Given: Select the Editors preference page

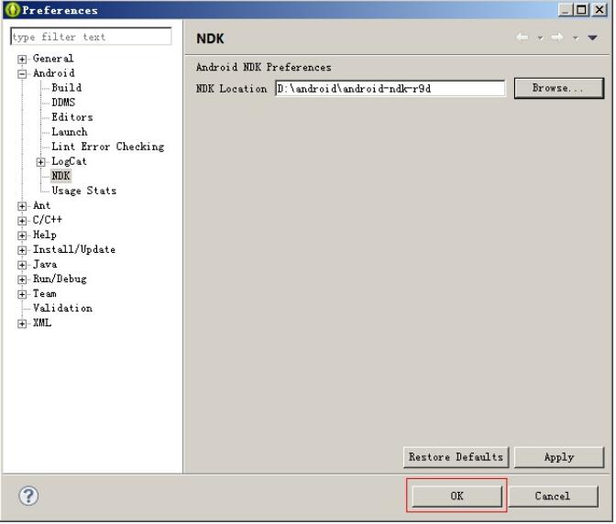Looking at the screenshot, I should click(x=72, y=117).
